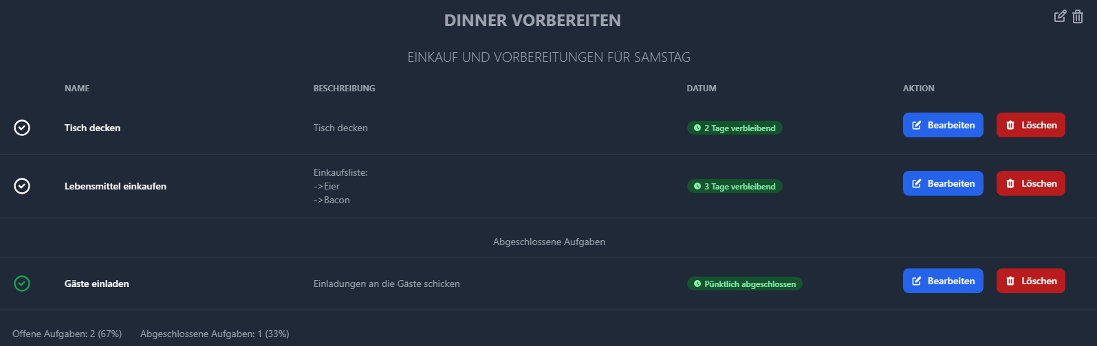Delete the Lebensmittel einkaufen task
The image size is (1097, 346).
pos(1030,183)
